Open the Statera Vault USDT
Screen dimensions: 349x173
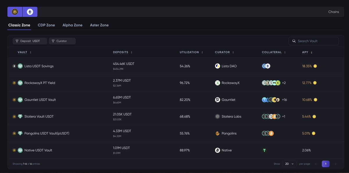[x=39, y=117]
